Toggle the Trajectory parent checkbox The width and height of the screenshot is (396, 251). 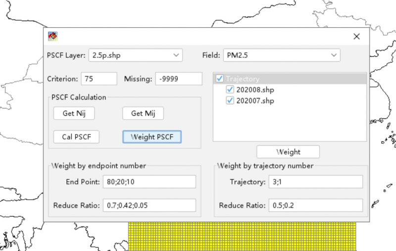click(220, 79)
